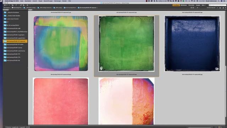Expand the Meta workspace dropdown

pyautogui.click(x=204, y=5)
